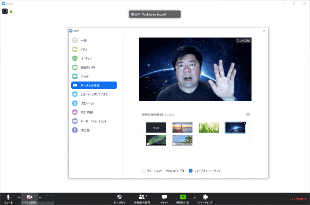310x205 pixels.
Task: Click the 90°回転 rotate button
Action: [x=243, y=41]
